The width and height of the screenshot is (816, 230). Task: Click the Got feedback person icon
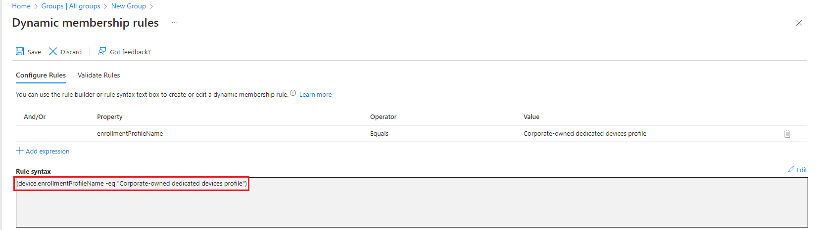click(102, 51)
